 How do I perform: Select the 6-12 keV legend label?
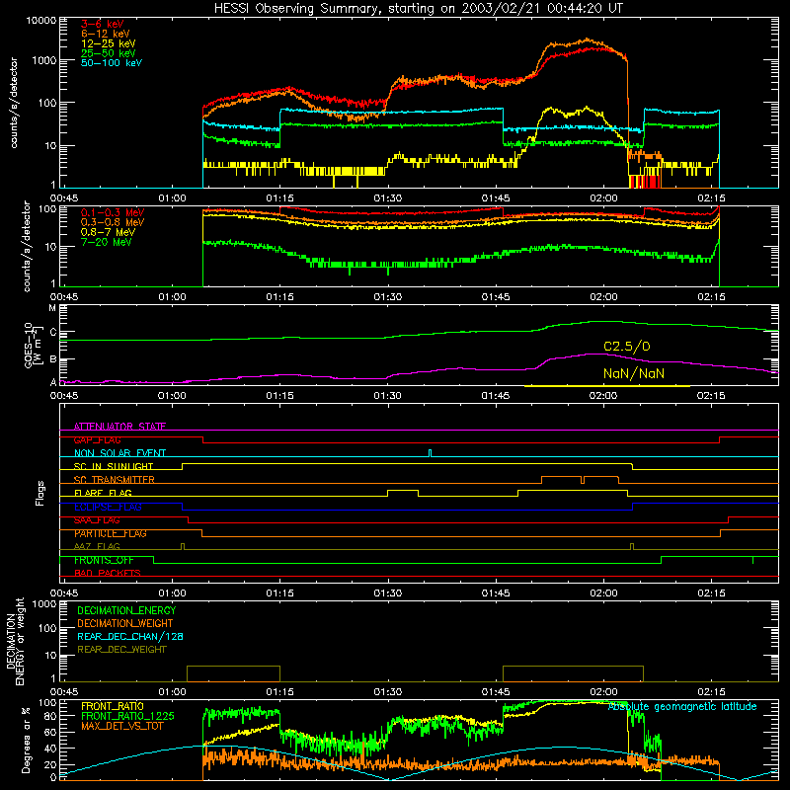pyautogui.click(x=105, y=34)
